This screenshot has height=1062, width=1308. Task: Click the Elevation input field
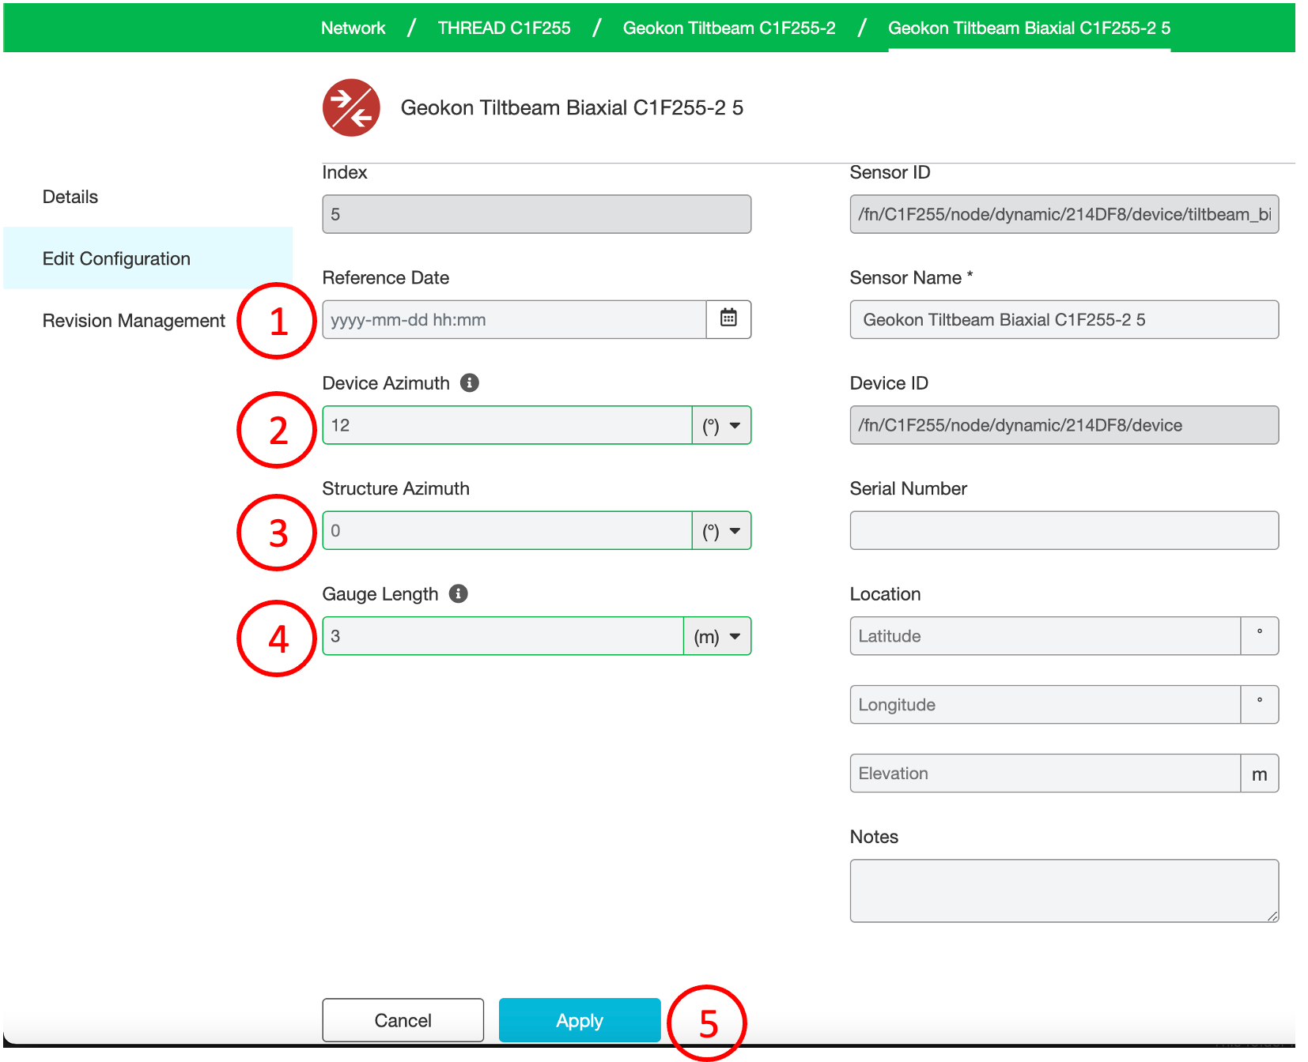tap(1045, 773)
